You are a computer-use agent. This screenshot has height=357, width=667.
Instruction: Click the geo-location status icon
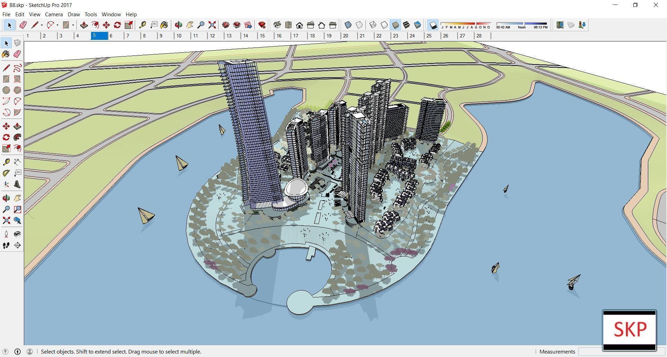pyautogui.click(x=6, y=351)
